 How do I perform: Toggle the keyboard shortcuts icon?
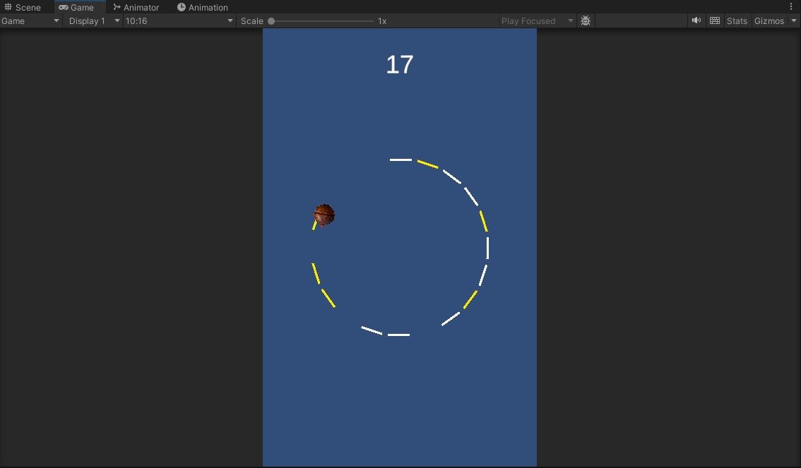[x=715, y=21]
